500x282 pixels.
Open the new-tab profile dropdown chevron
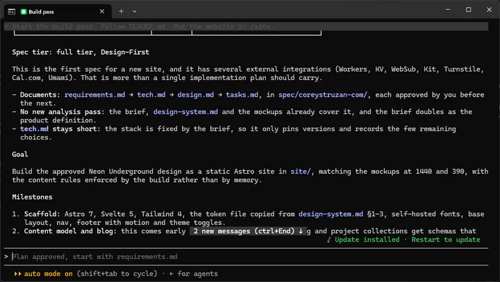[135, 12]
